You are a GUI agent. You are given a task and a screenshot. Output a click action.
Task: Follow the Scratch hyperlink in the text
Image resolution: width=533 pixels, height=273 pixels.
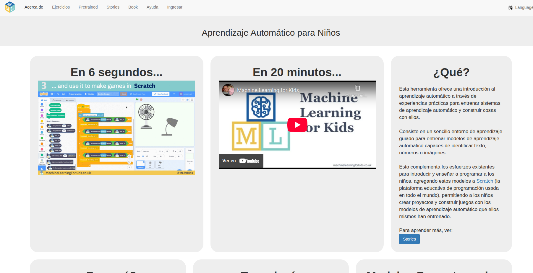point(485,181)
